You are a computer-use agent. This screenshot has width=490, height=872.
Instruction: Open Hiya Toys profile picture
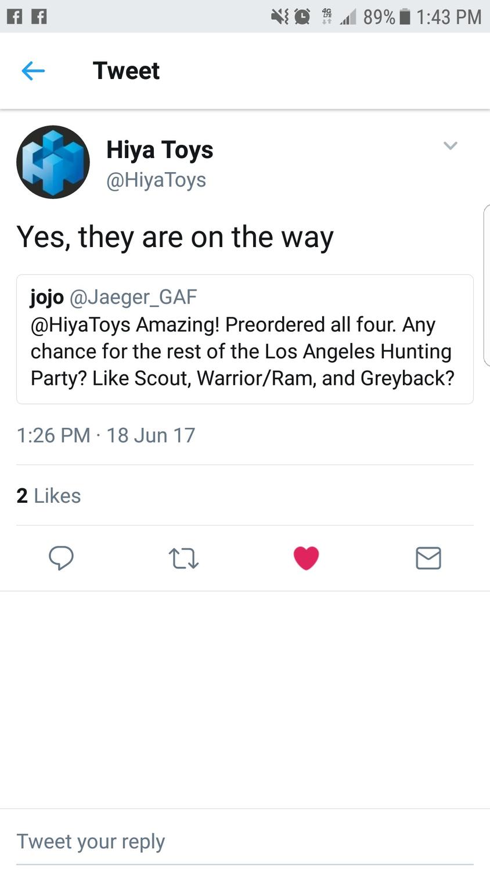coord(53,162)
